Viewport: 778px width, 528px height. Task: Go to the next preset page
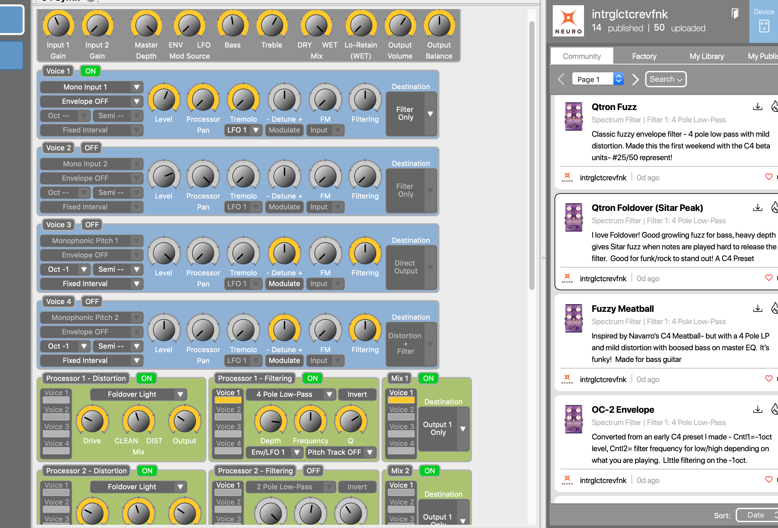635,79
